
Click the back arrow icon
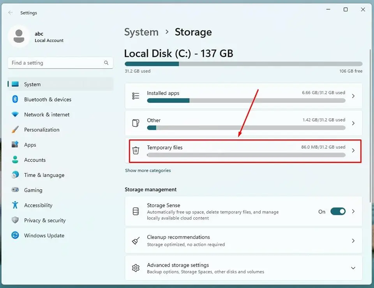(x=10, y=12)
